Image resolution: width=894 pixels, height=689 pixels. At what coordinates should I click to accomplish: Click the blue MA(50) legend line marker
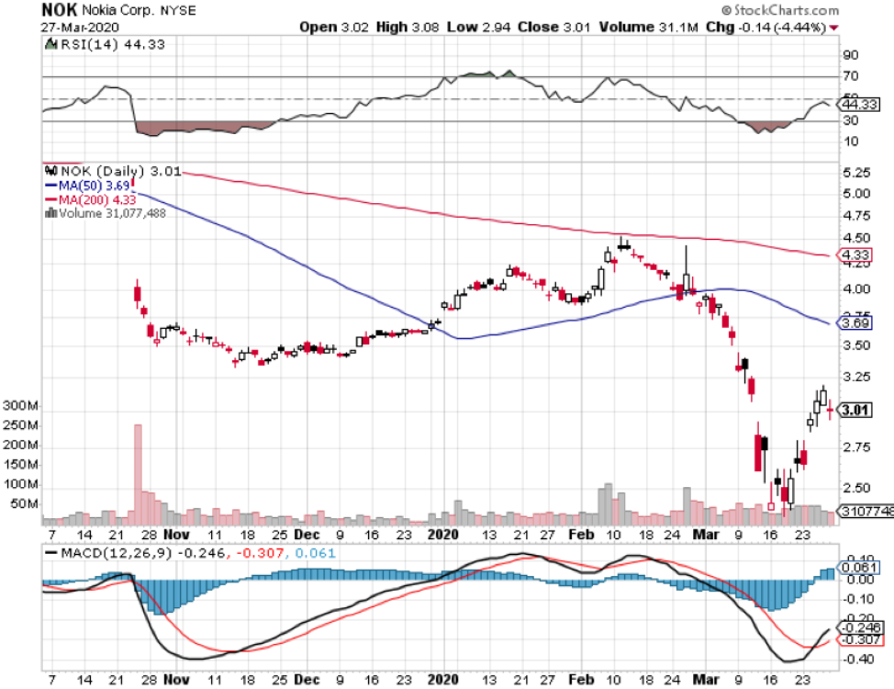[50, 186]
